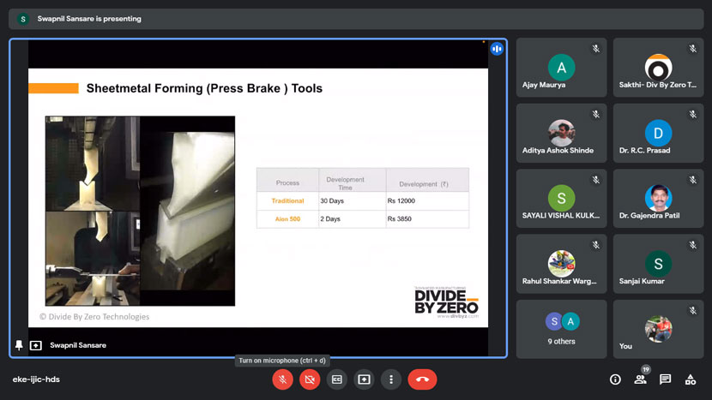Open the Activities icon
This screenshot has height=400, width=712.
pyautogui.click(x=691, y=379)
